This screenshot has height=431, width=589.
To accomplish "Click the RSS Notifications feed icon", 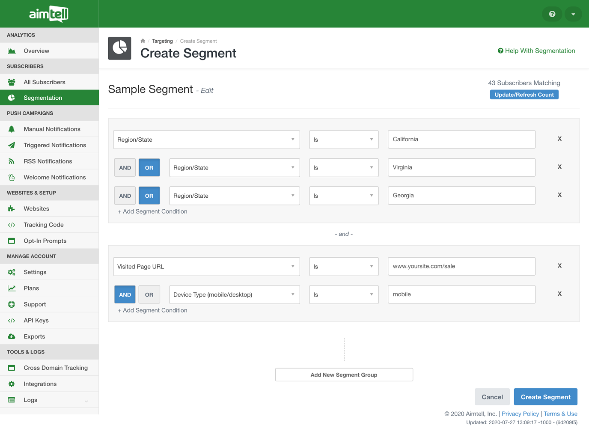I will [x=12, y=161].
